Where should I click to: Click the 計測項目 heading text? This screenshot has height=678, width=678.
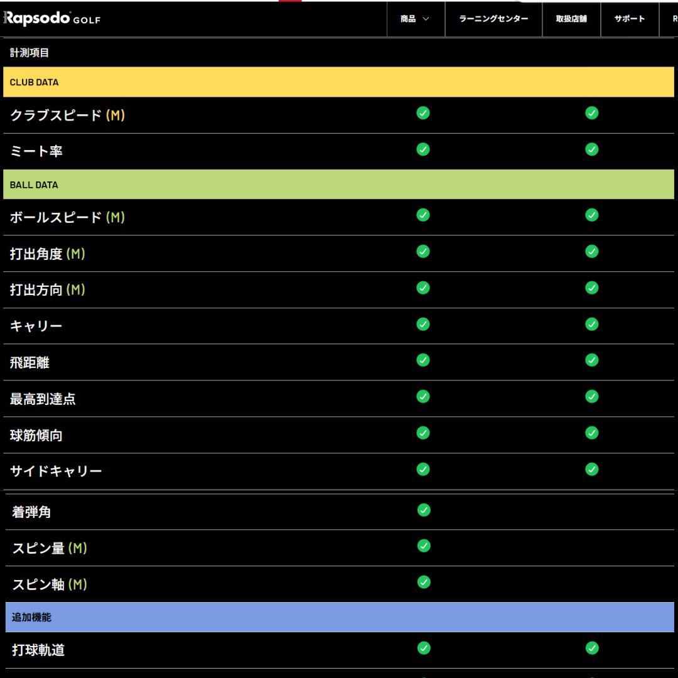point(30,53)
